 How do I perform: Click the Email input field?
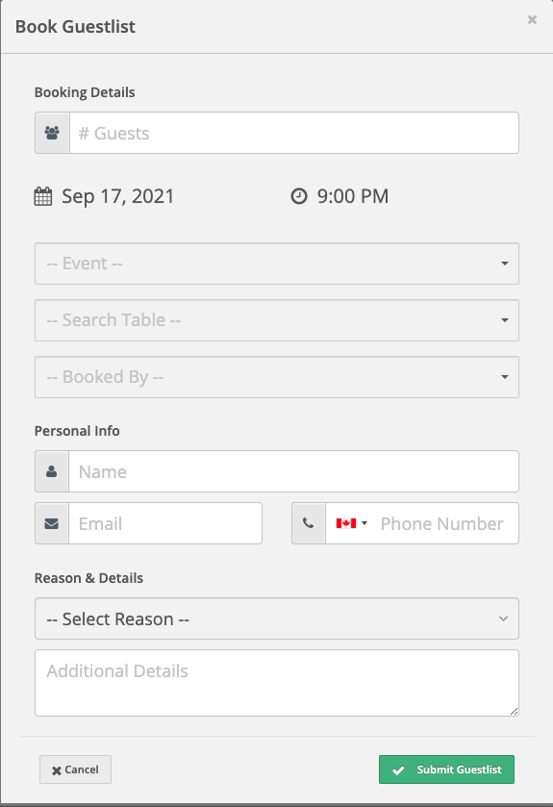(x=165, y=523)
